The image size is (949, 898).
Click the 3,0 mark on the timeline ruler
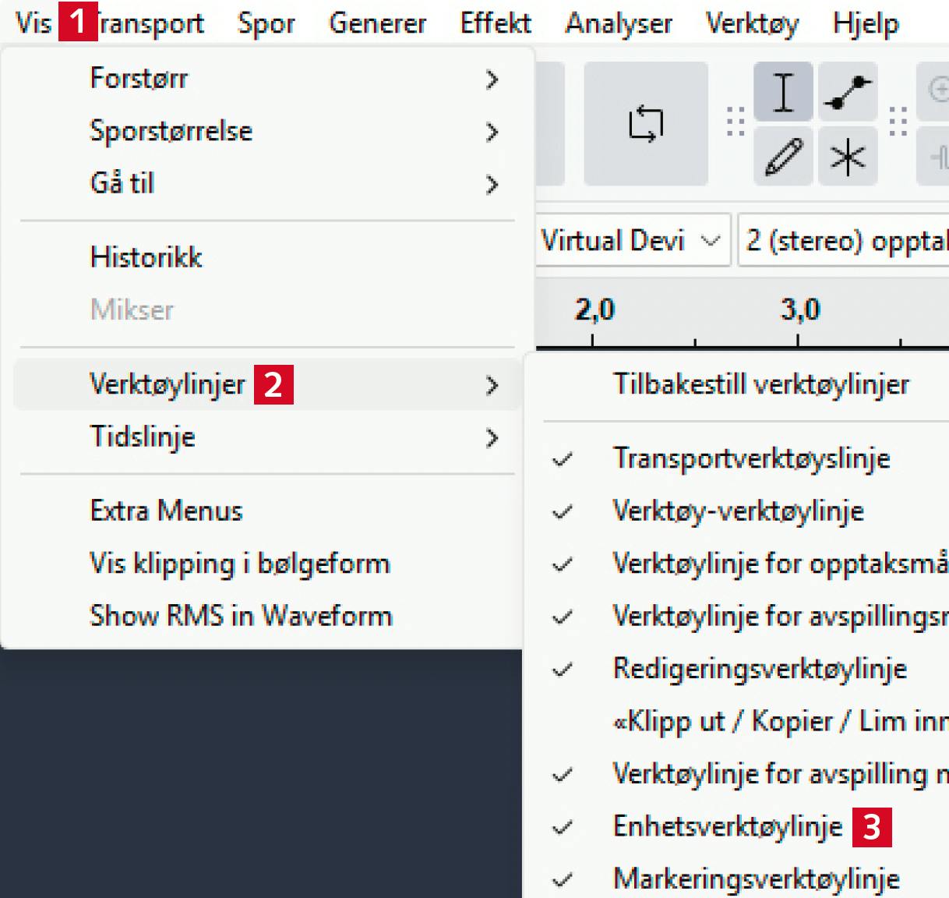point(799,312)
